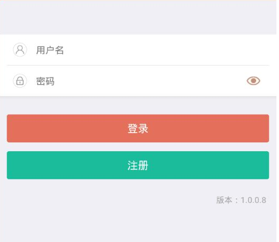Click the user avatar icon beside 用户名
The height and width of the screenshot is (242, 279).
pyautogui.click(x=20, y=50)
